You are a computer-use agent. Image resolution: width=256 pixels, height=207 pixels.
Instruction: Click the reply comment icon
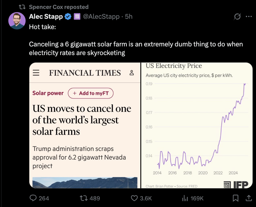[33, 198]
